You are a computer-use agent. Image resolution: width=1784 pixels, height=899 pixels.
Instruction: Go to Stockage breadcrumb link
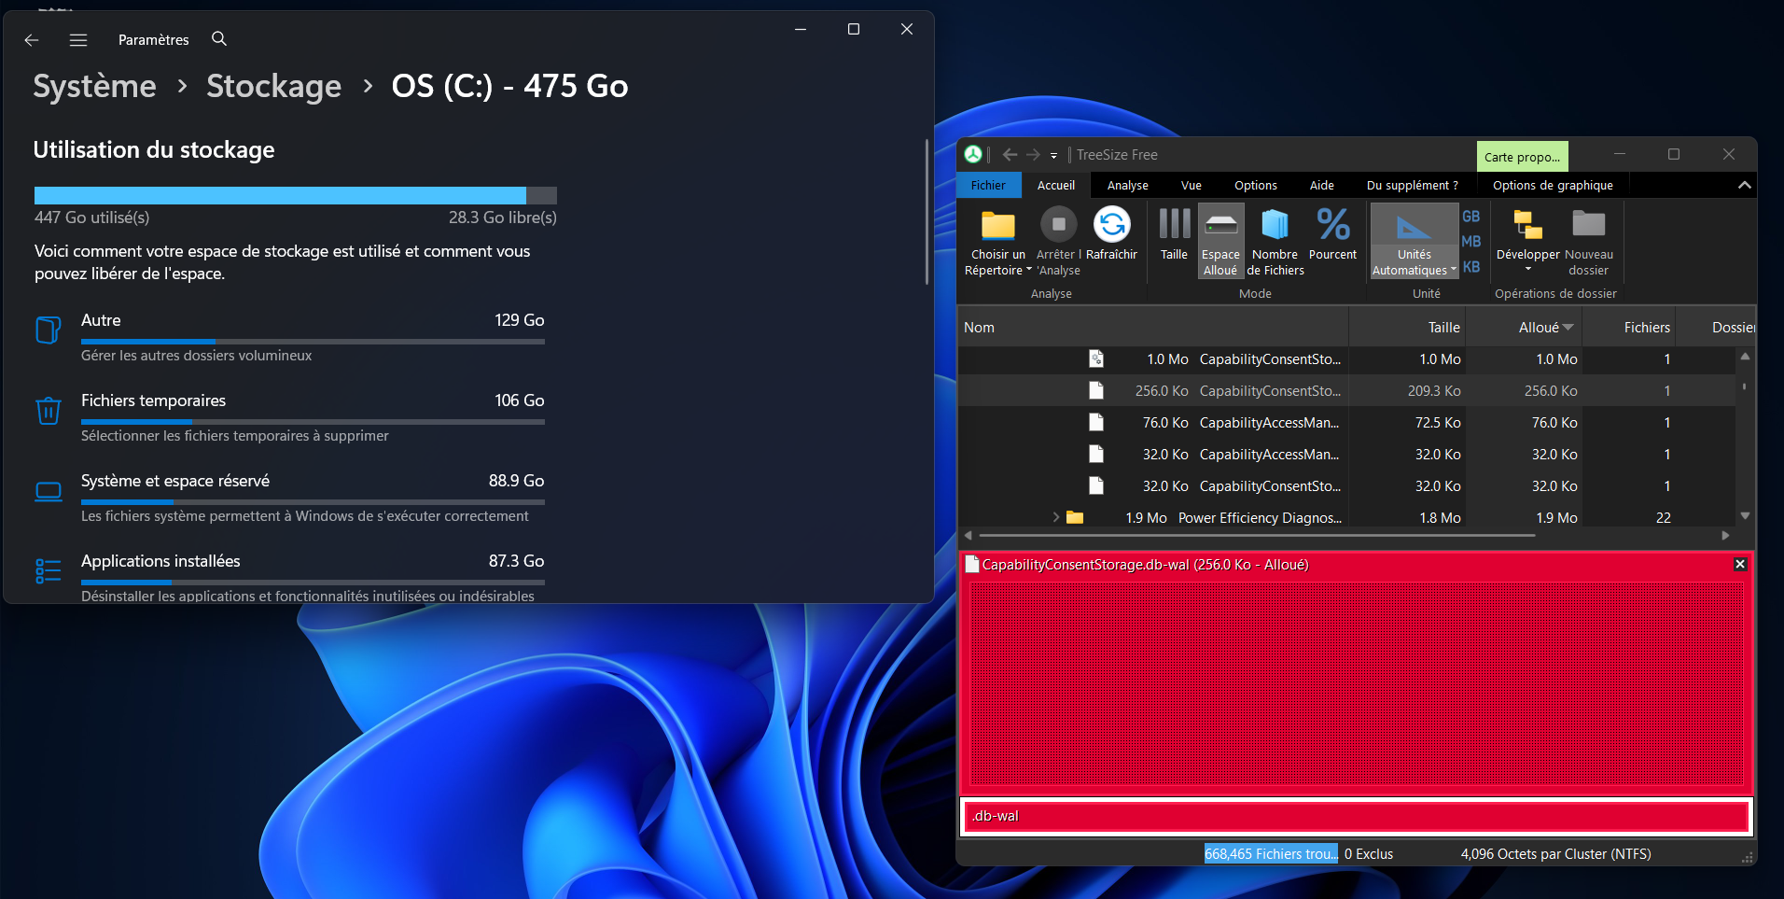[x=273, y=86]
